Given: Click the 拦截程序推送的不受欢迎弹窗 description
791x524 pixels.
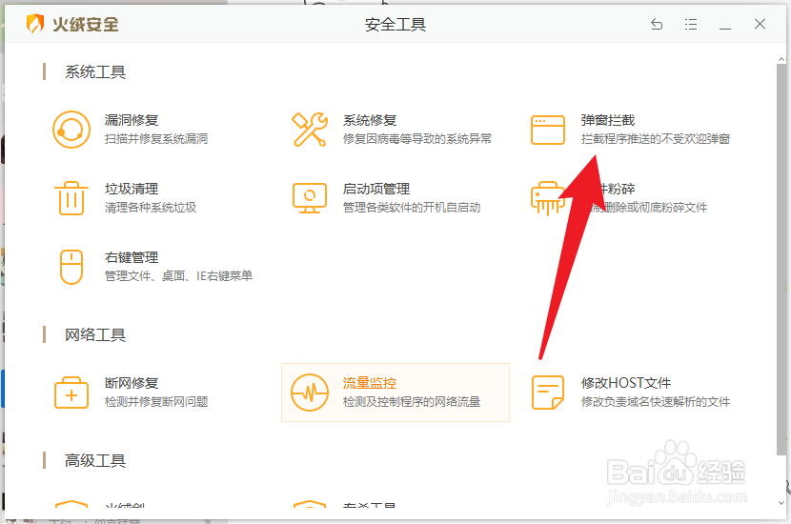Looking at the screenshot, I should [x=656, y=139].
